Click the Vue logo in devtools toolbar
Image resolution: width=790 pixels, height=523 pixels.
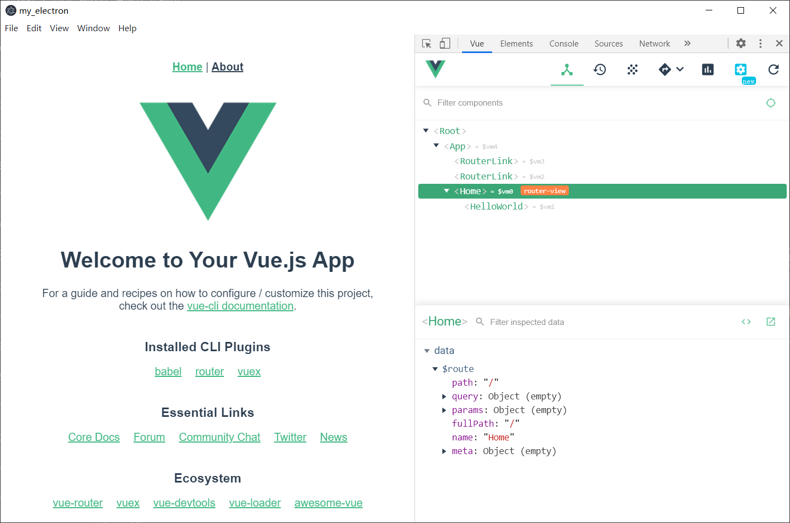(435, 69)
